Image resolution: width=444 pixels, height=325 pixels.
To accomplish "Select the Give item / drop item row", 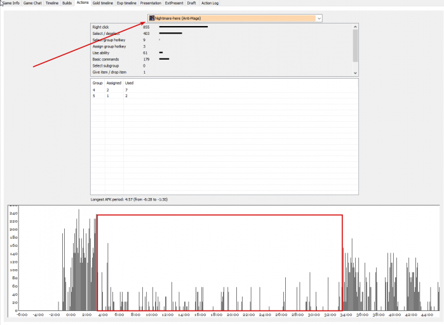I will pos(222,72).
